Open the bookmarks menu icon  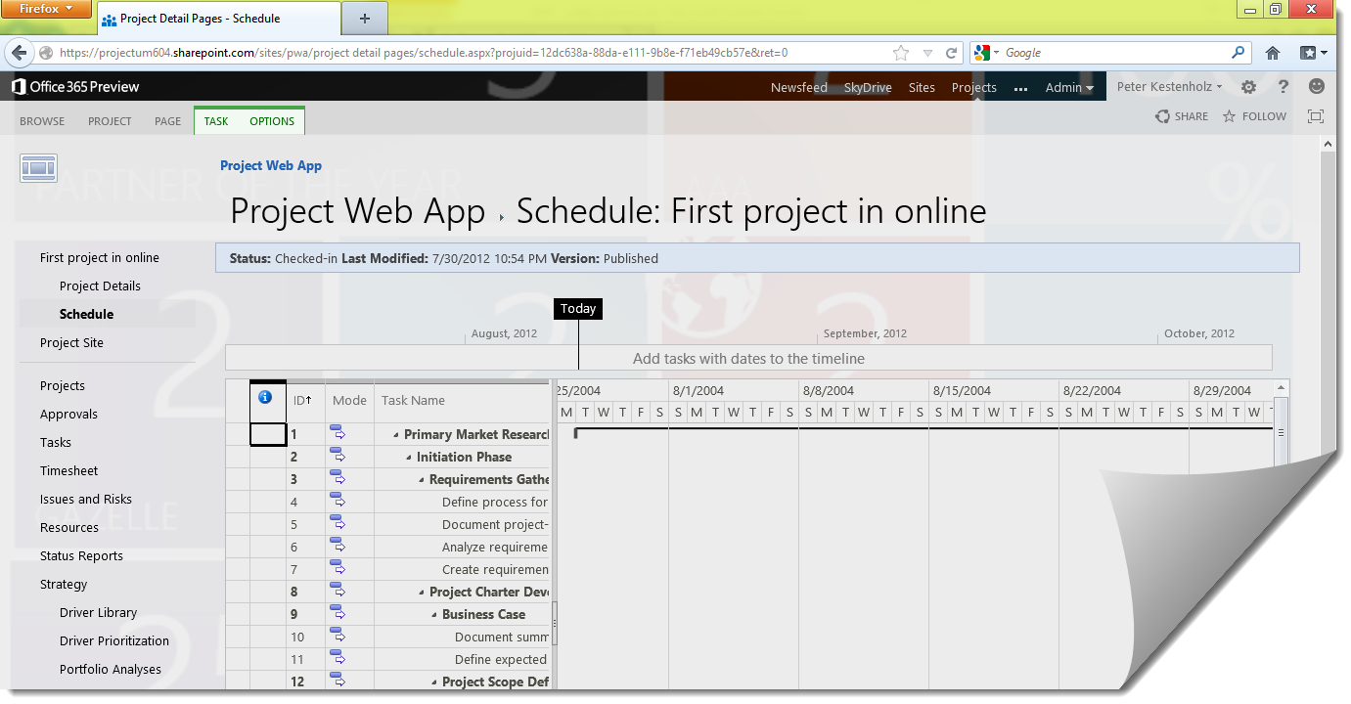pyautogui.click(x=1312, y=53)
